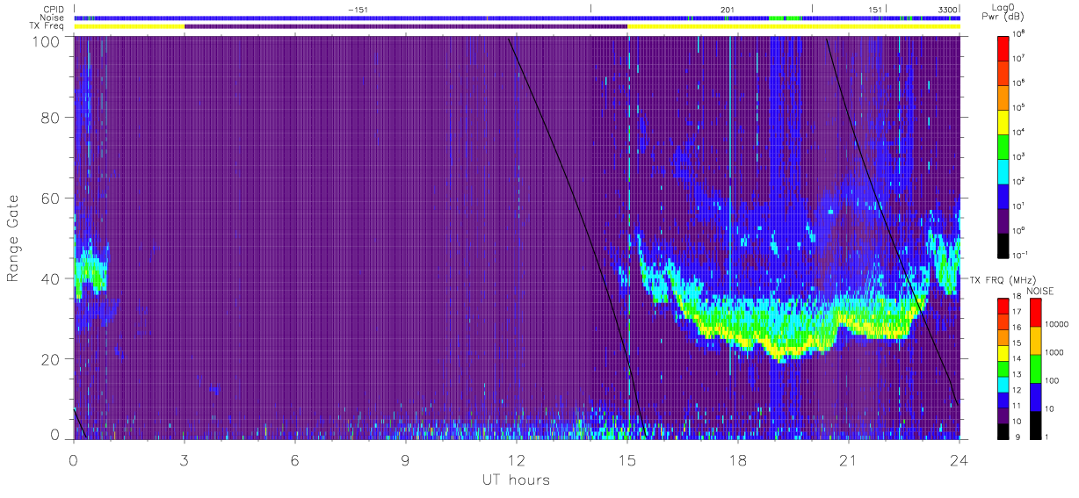Click y-axis tick label "60"
Screen dimensions: 1079x498
coord(51,198)
